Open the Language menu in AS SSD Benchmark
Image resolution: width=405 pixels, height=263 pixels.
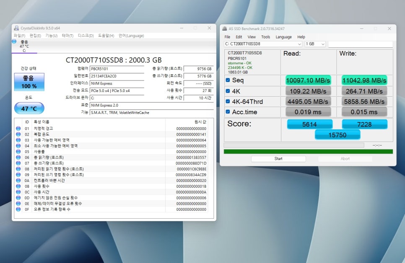coord(283,37)
